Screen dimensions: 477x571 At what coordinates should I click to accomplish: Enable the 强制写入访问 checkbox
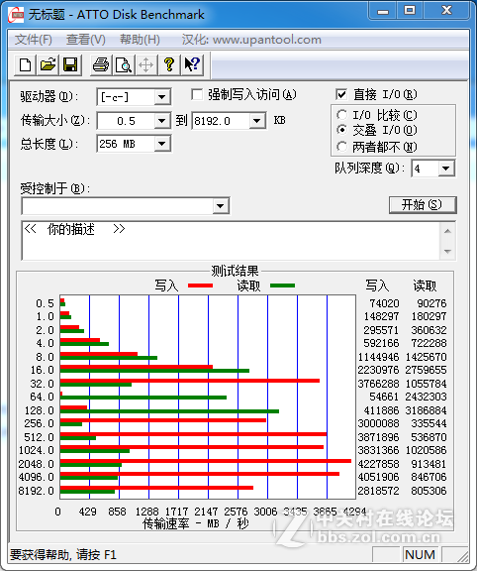pyautogui.click(x=197, y=95)
